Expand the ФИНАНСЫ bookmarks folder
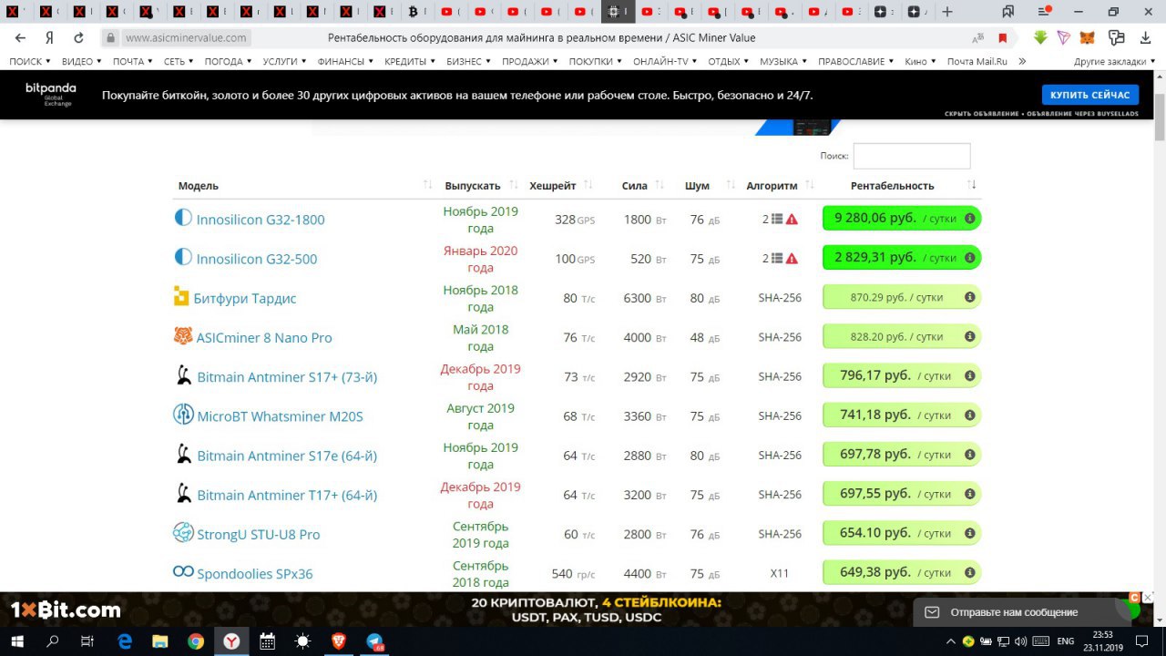This screenshot has height=656, width=1166. coord(345,61)
